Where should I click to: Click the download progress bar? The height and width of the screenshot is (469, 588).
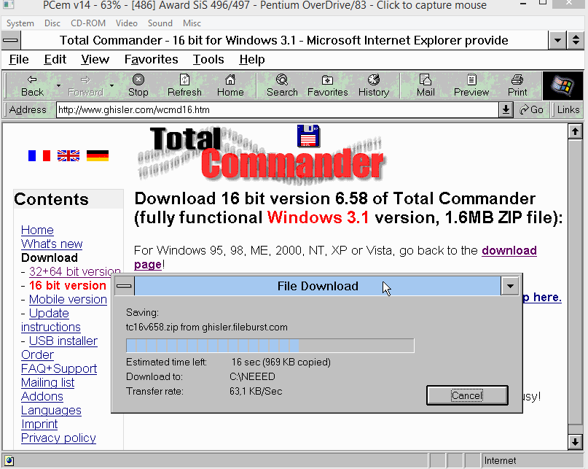coord(270,346)
